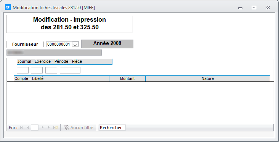Create new blank record icon

coord(56,128)
